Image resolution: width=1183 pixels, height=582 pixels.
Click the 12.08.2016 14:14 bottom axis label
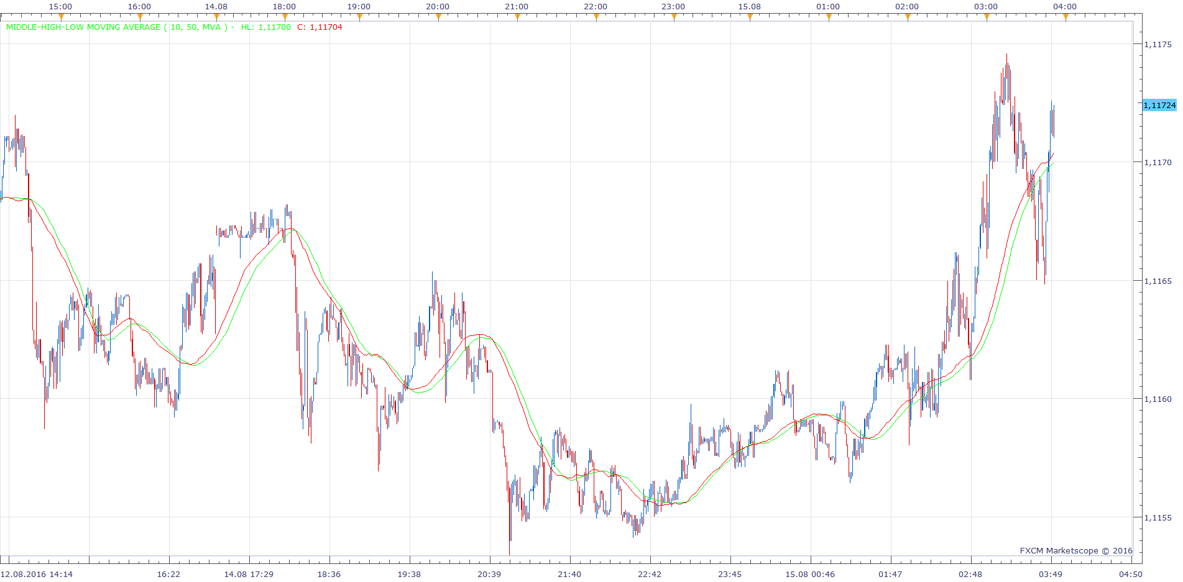pyautogui.click(x=37, y=574)
